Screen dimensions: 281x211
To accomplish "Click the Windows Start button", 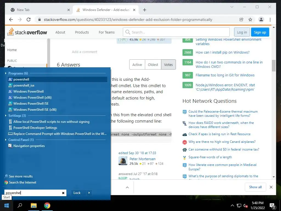I will point(7,206).
